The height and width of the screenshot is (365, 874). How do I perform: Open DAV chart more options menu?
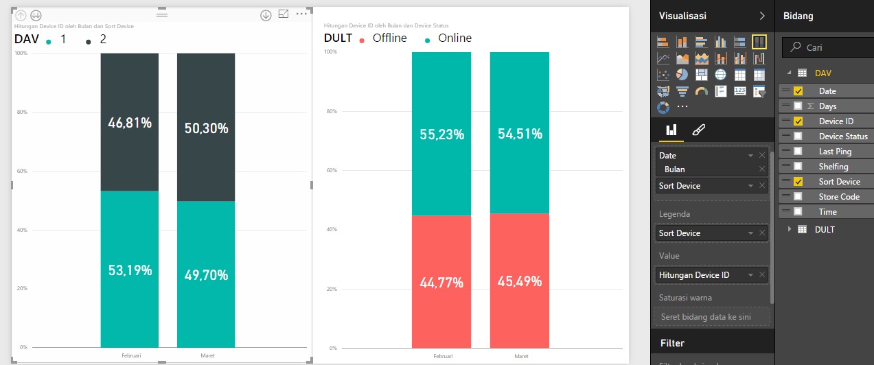302,14
